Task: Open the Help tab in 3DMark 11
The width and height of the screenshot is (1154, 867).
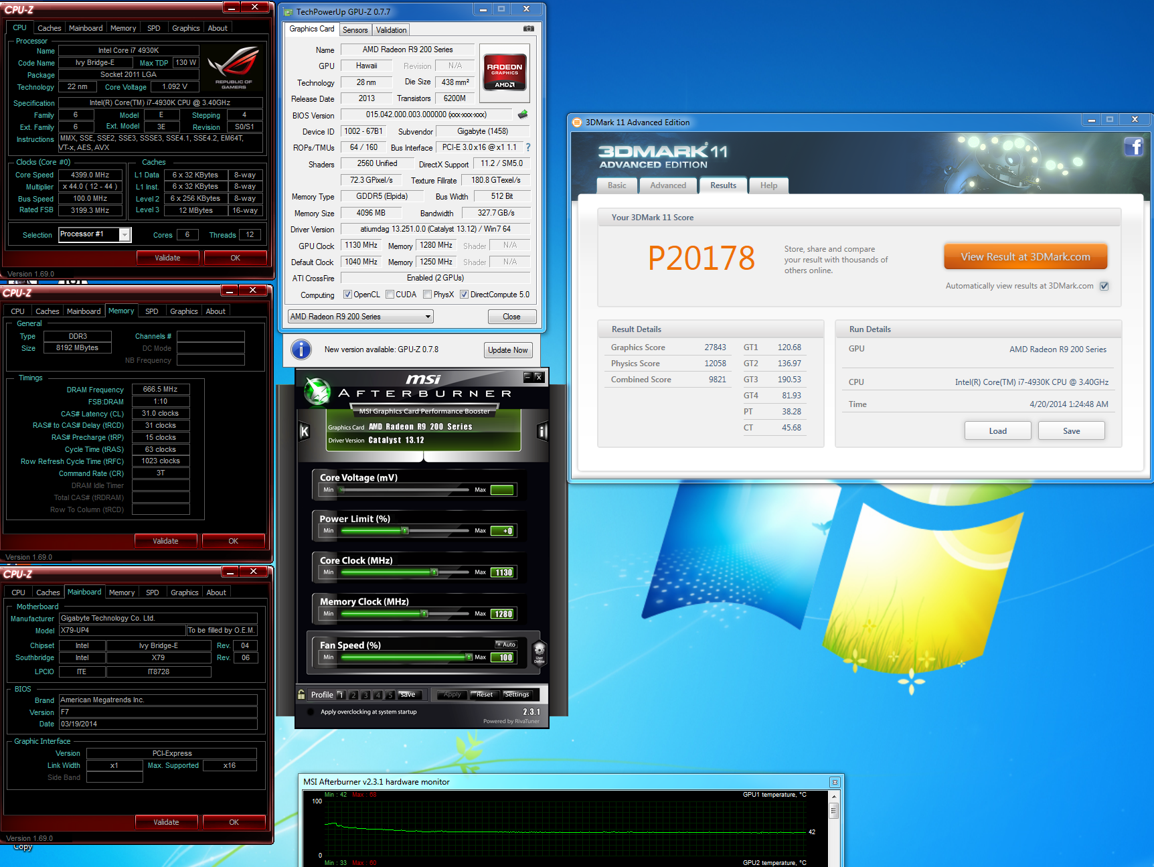Action: tap(769, 185)
